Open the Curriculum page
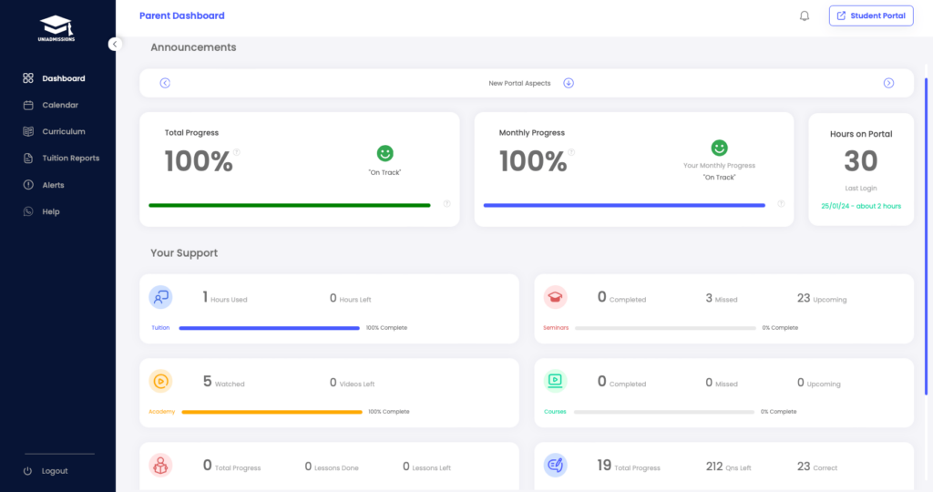The height and width of the screenshot is (492, 933). 63,132
